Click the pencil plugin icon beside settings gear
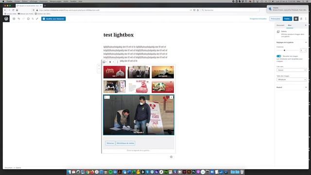The width and height of the screenshot is (311, 175). 301,18
